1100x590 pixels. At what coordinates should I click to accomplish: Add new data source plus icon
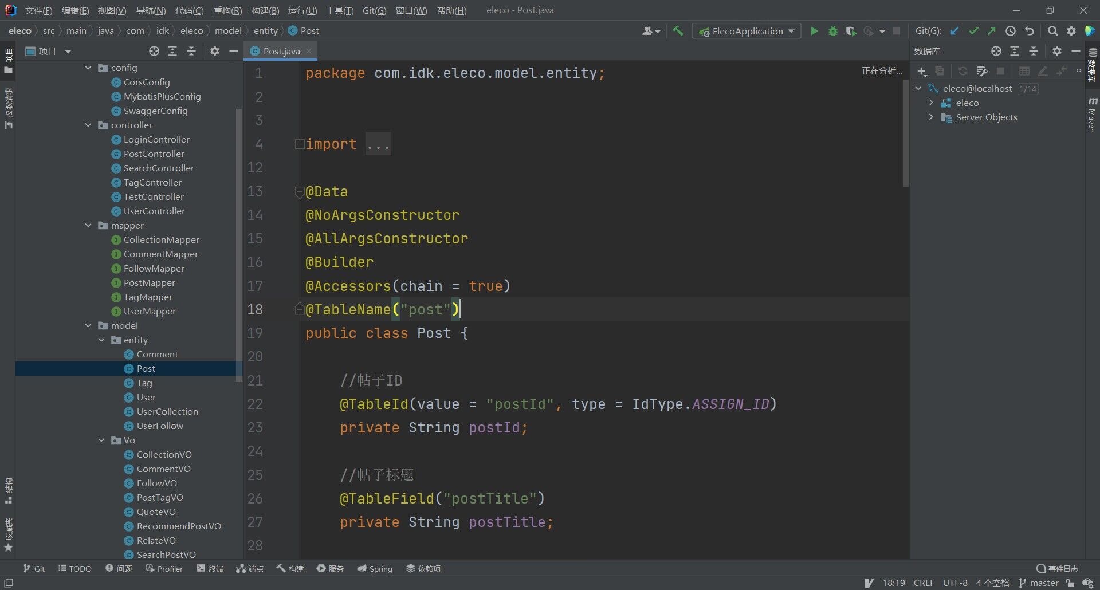921,71
